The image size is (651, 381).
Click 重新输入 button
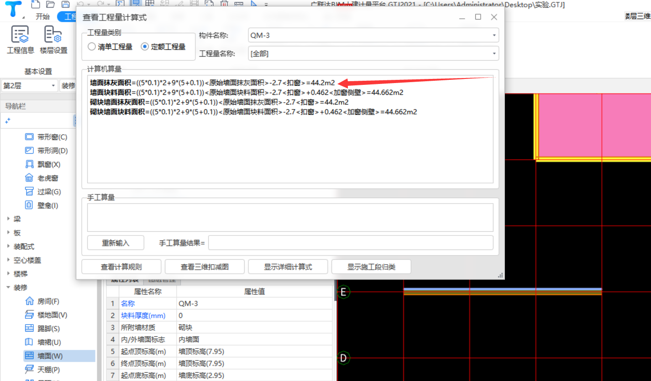tap(115, 243)
